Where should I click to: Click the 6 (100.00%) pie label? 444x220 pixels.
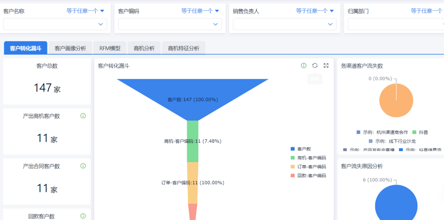(377, 180)
